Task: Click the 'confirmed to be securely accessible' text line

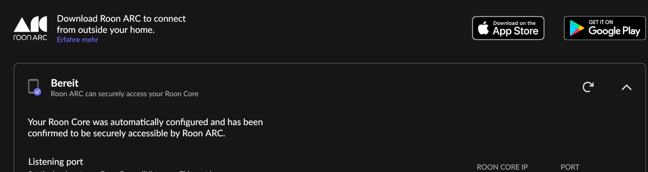Action: pyautogui.click(x=126, y=133)
